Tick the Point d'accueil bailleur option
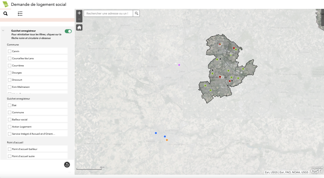 coord(9,149)
